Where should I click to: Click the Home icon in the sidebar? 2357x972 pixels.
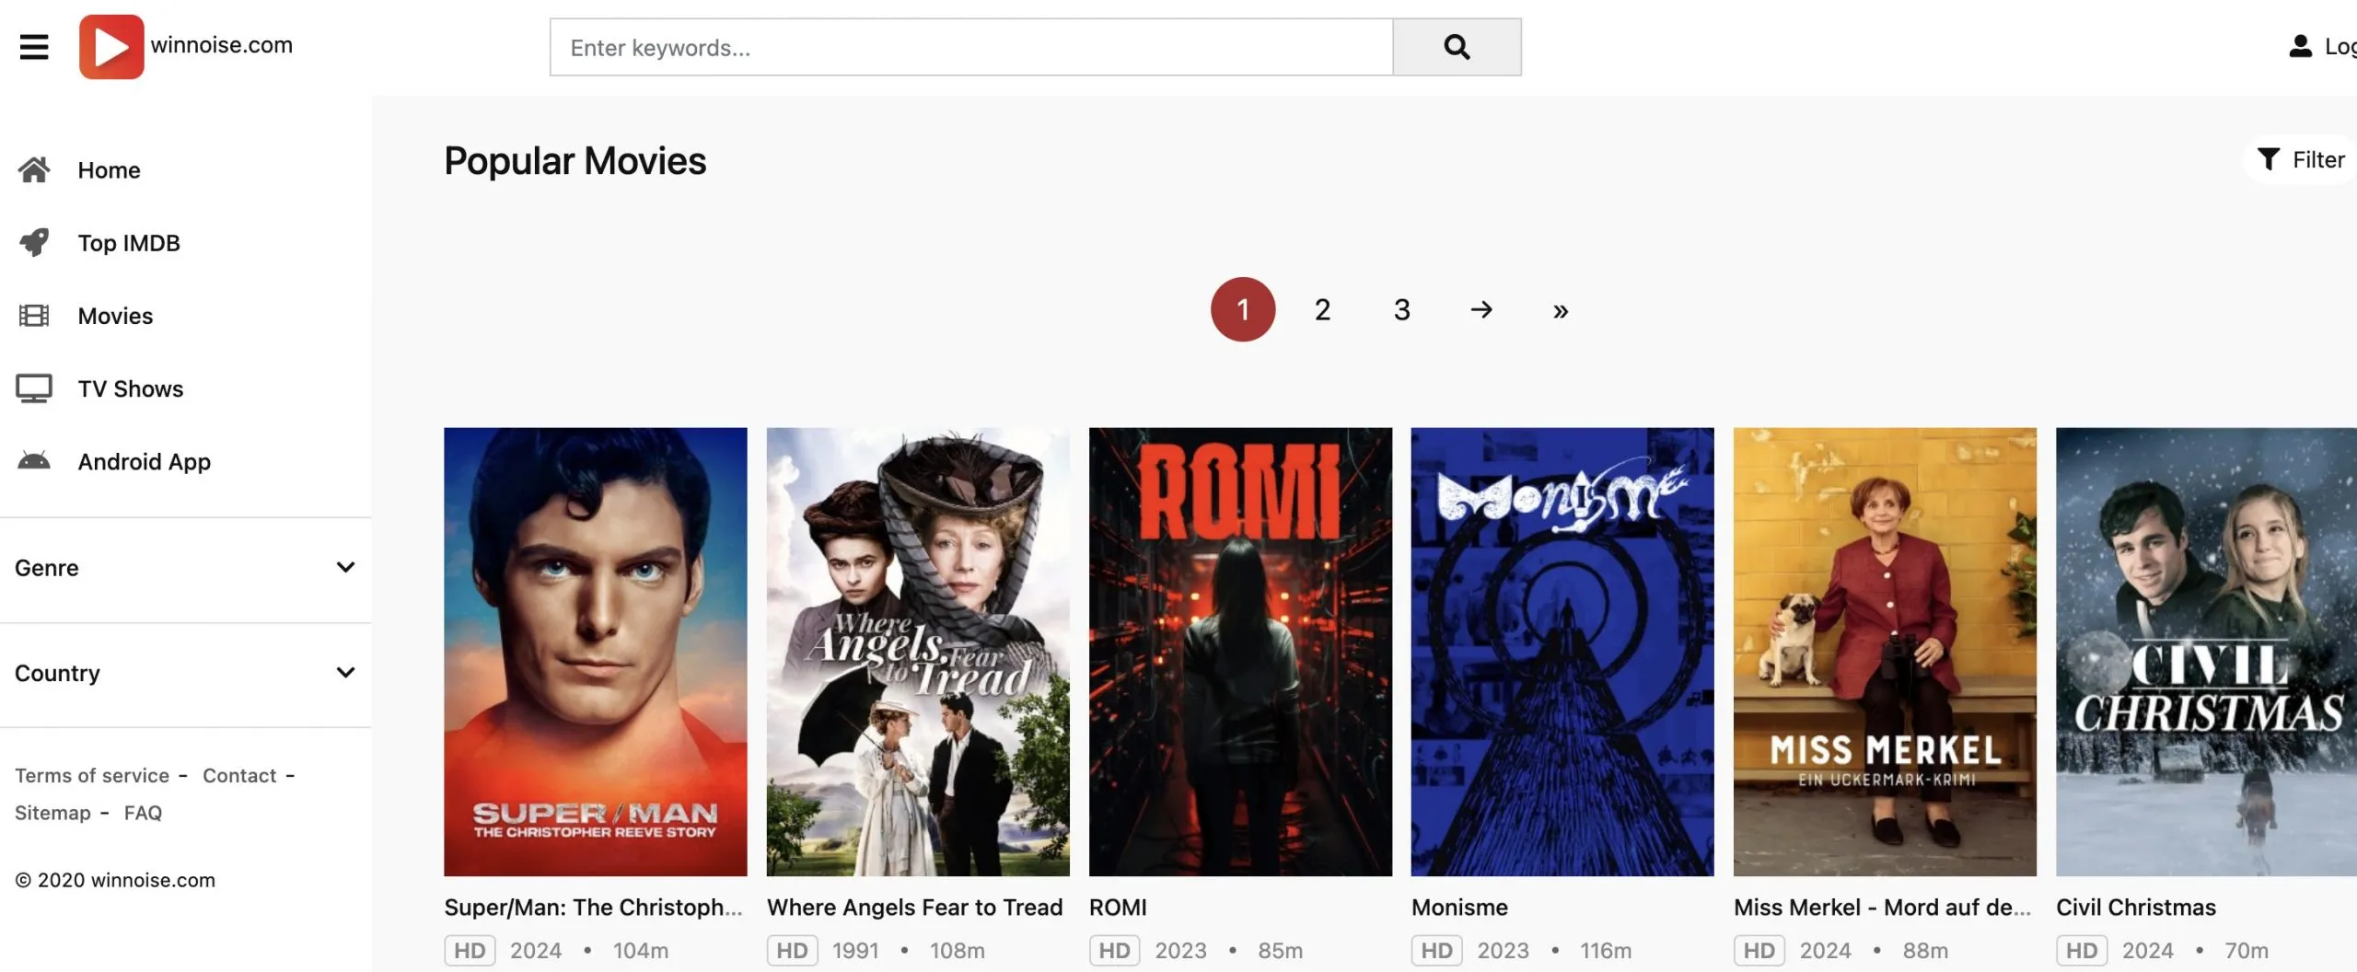pos(34,169)
